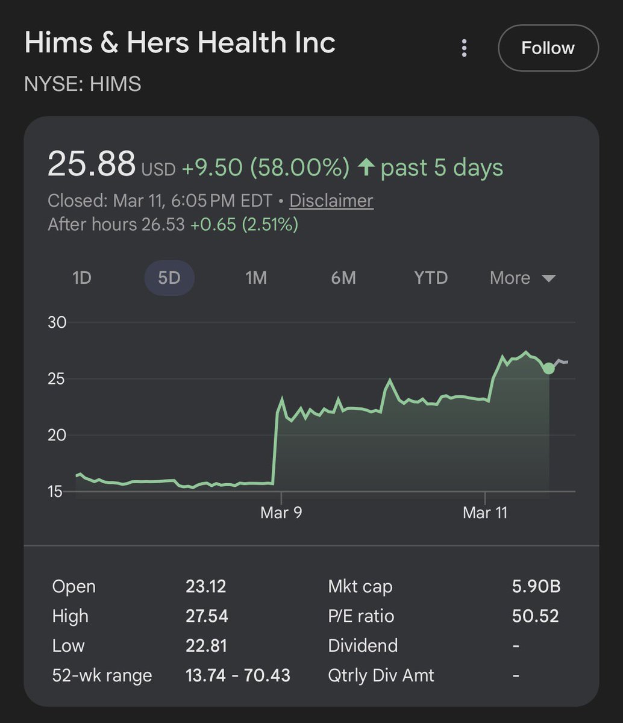Image resolution: width=623 pixels, height=723 pixels.
Task: Open the three-dot more options menu
Action: pyautogui.click(x=464, y=48)
